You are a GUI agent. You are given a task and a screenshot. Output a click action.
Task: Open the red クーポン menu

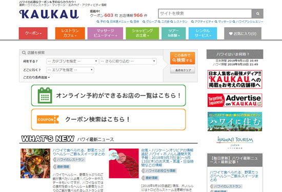(x=33, y=33)
